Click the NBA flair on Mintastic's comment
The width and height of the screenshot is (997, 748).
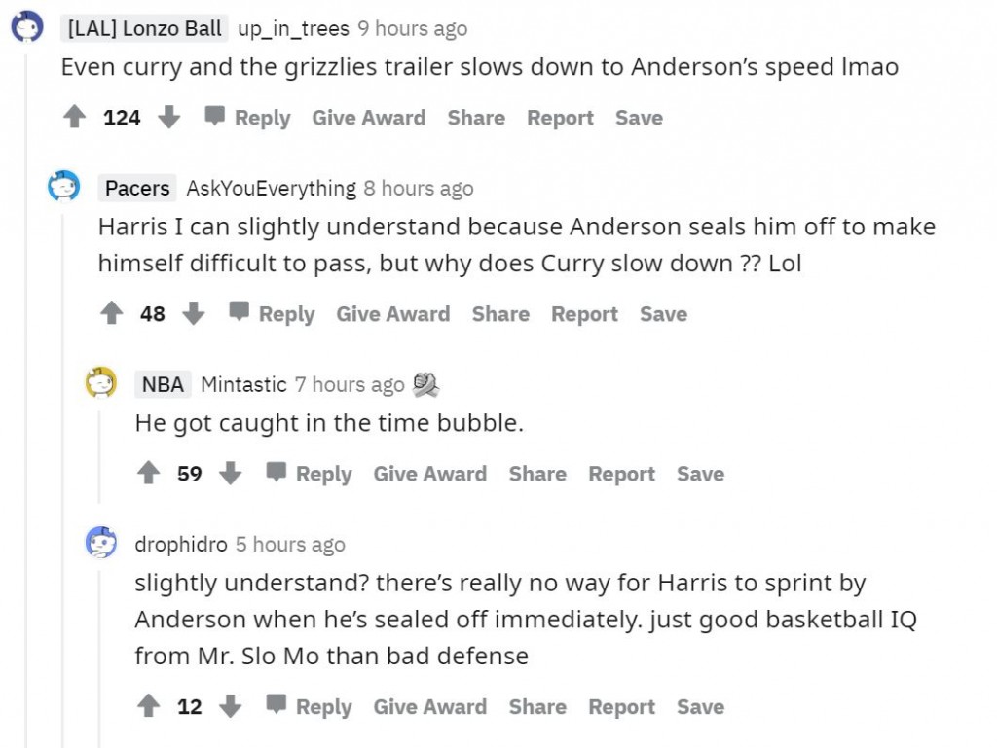162,384
